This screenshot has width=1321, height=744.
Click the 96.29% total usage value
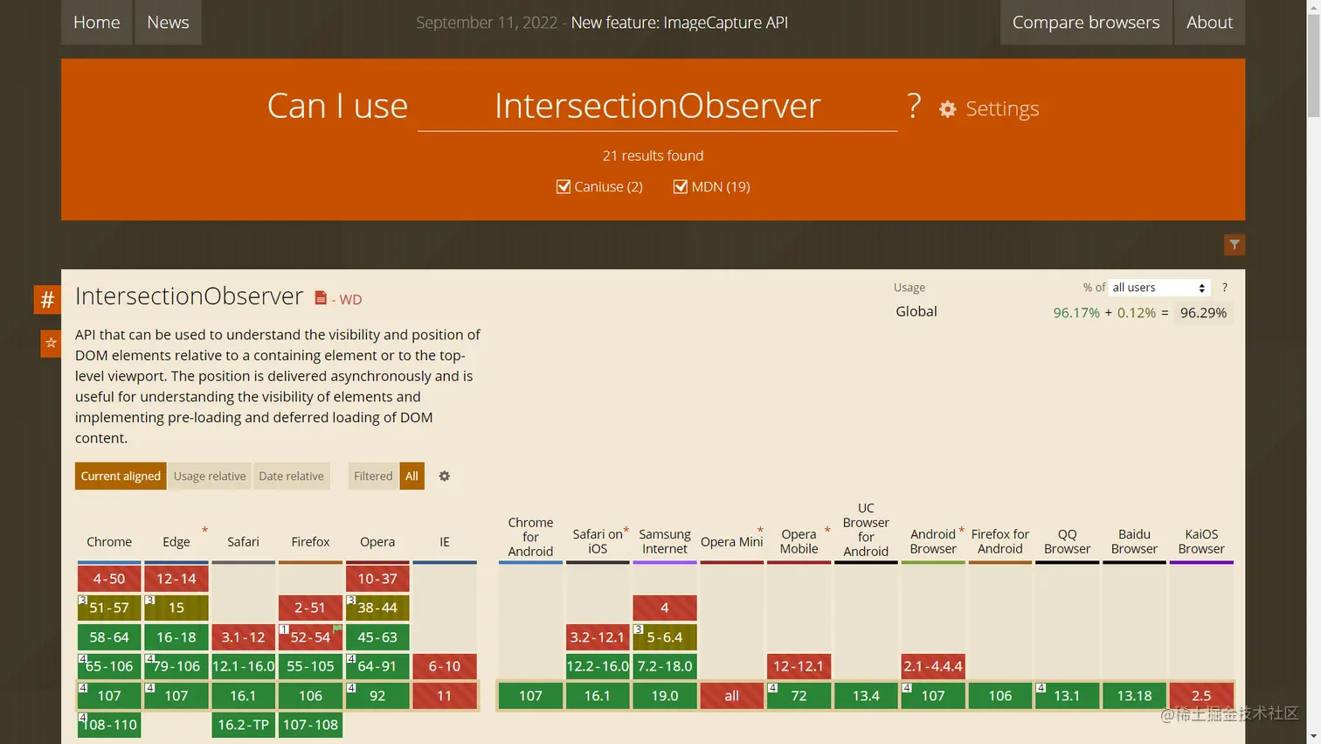[1203, 313]
